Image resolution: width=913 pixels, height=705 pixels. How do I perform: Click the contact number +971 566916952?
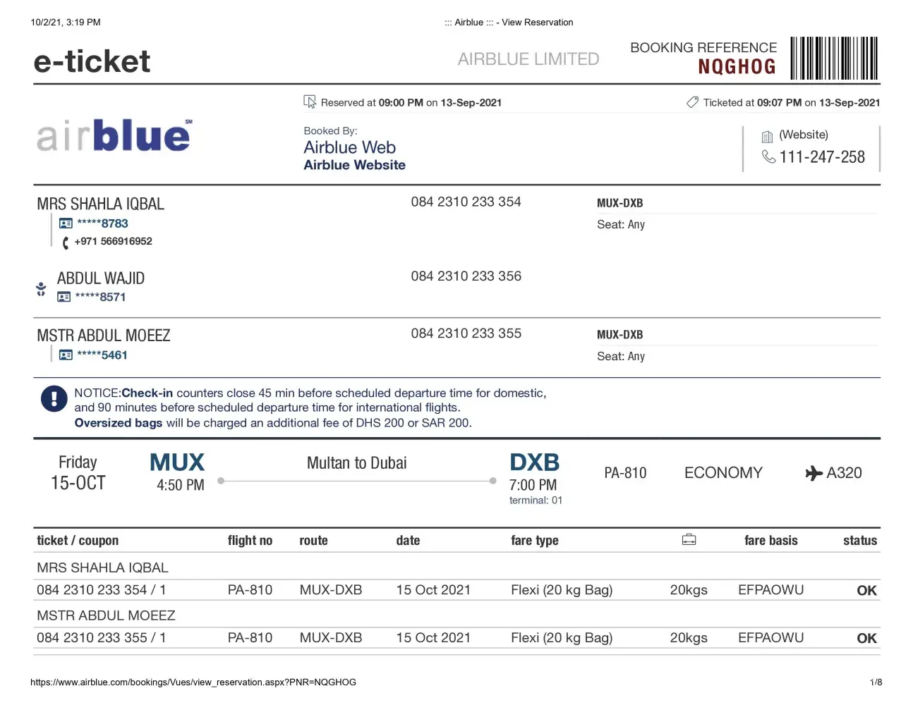click(x=113, y=241)
